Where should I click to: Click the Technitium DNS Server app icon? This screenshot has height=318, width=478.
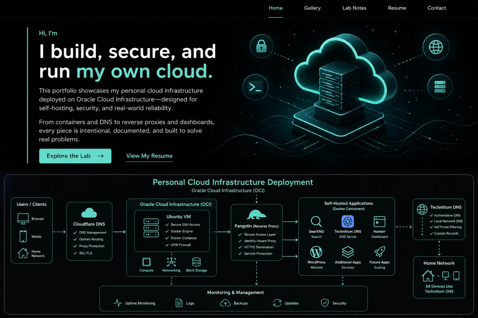click(348, 221)
